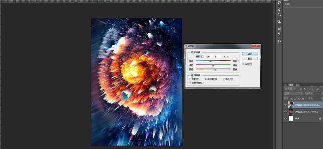The image size is (323, 149).
Task: Click the lock icon on the background layer
Action: point(320,119)
